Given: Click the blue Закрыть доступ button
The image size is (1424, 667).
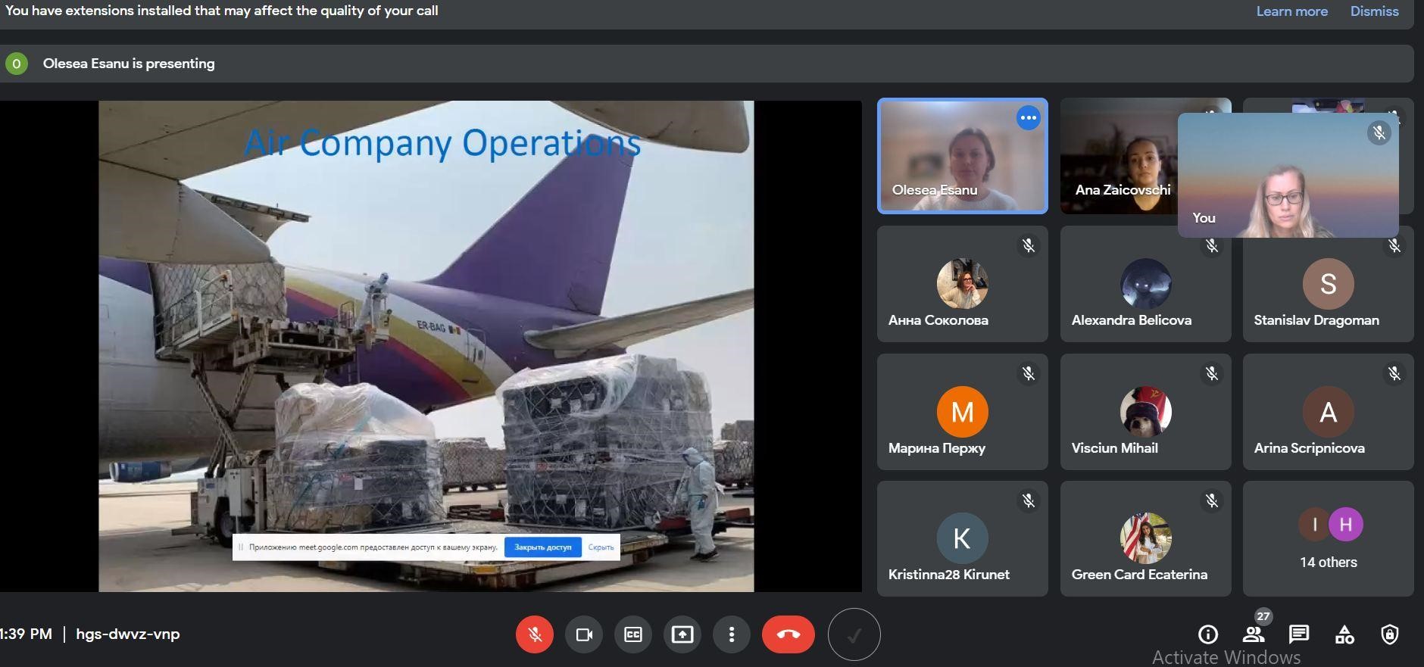Looking at the screenshot, I should [542, 547].
